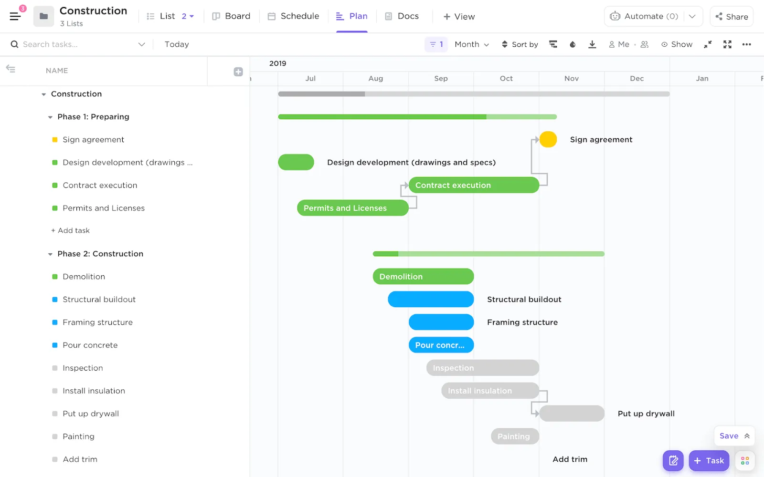The height and width of the screenshot is (477, 764).
Task: Open the color scheme droplet icon
Action: pos(573,44)
